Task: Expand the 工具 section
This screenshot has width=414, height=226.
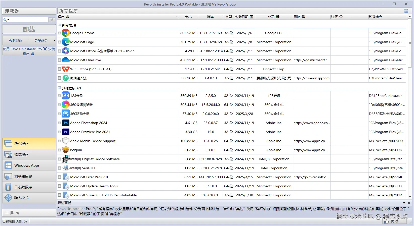Action: 29,213
